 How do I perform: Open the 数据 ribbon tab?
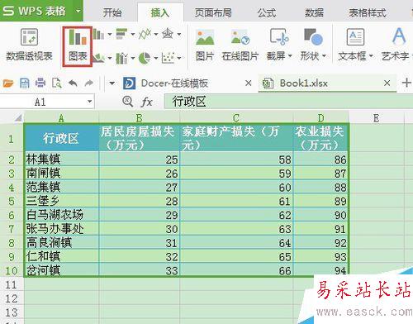[x=314, y=12]
